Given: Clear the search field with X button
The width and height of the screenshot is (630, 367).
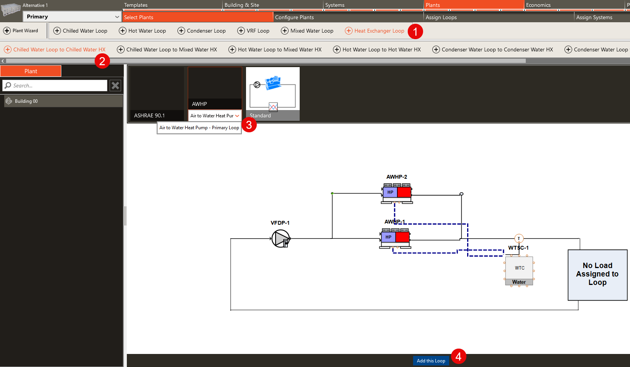Looking at the screenshot, I should point(115,86).
